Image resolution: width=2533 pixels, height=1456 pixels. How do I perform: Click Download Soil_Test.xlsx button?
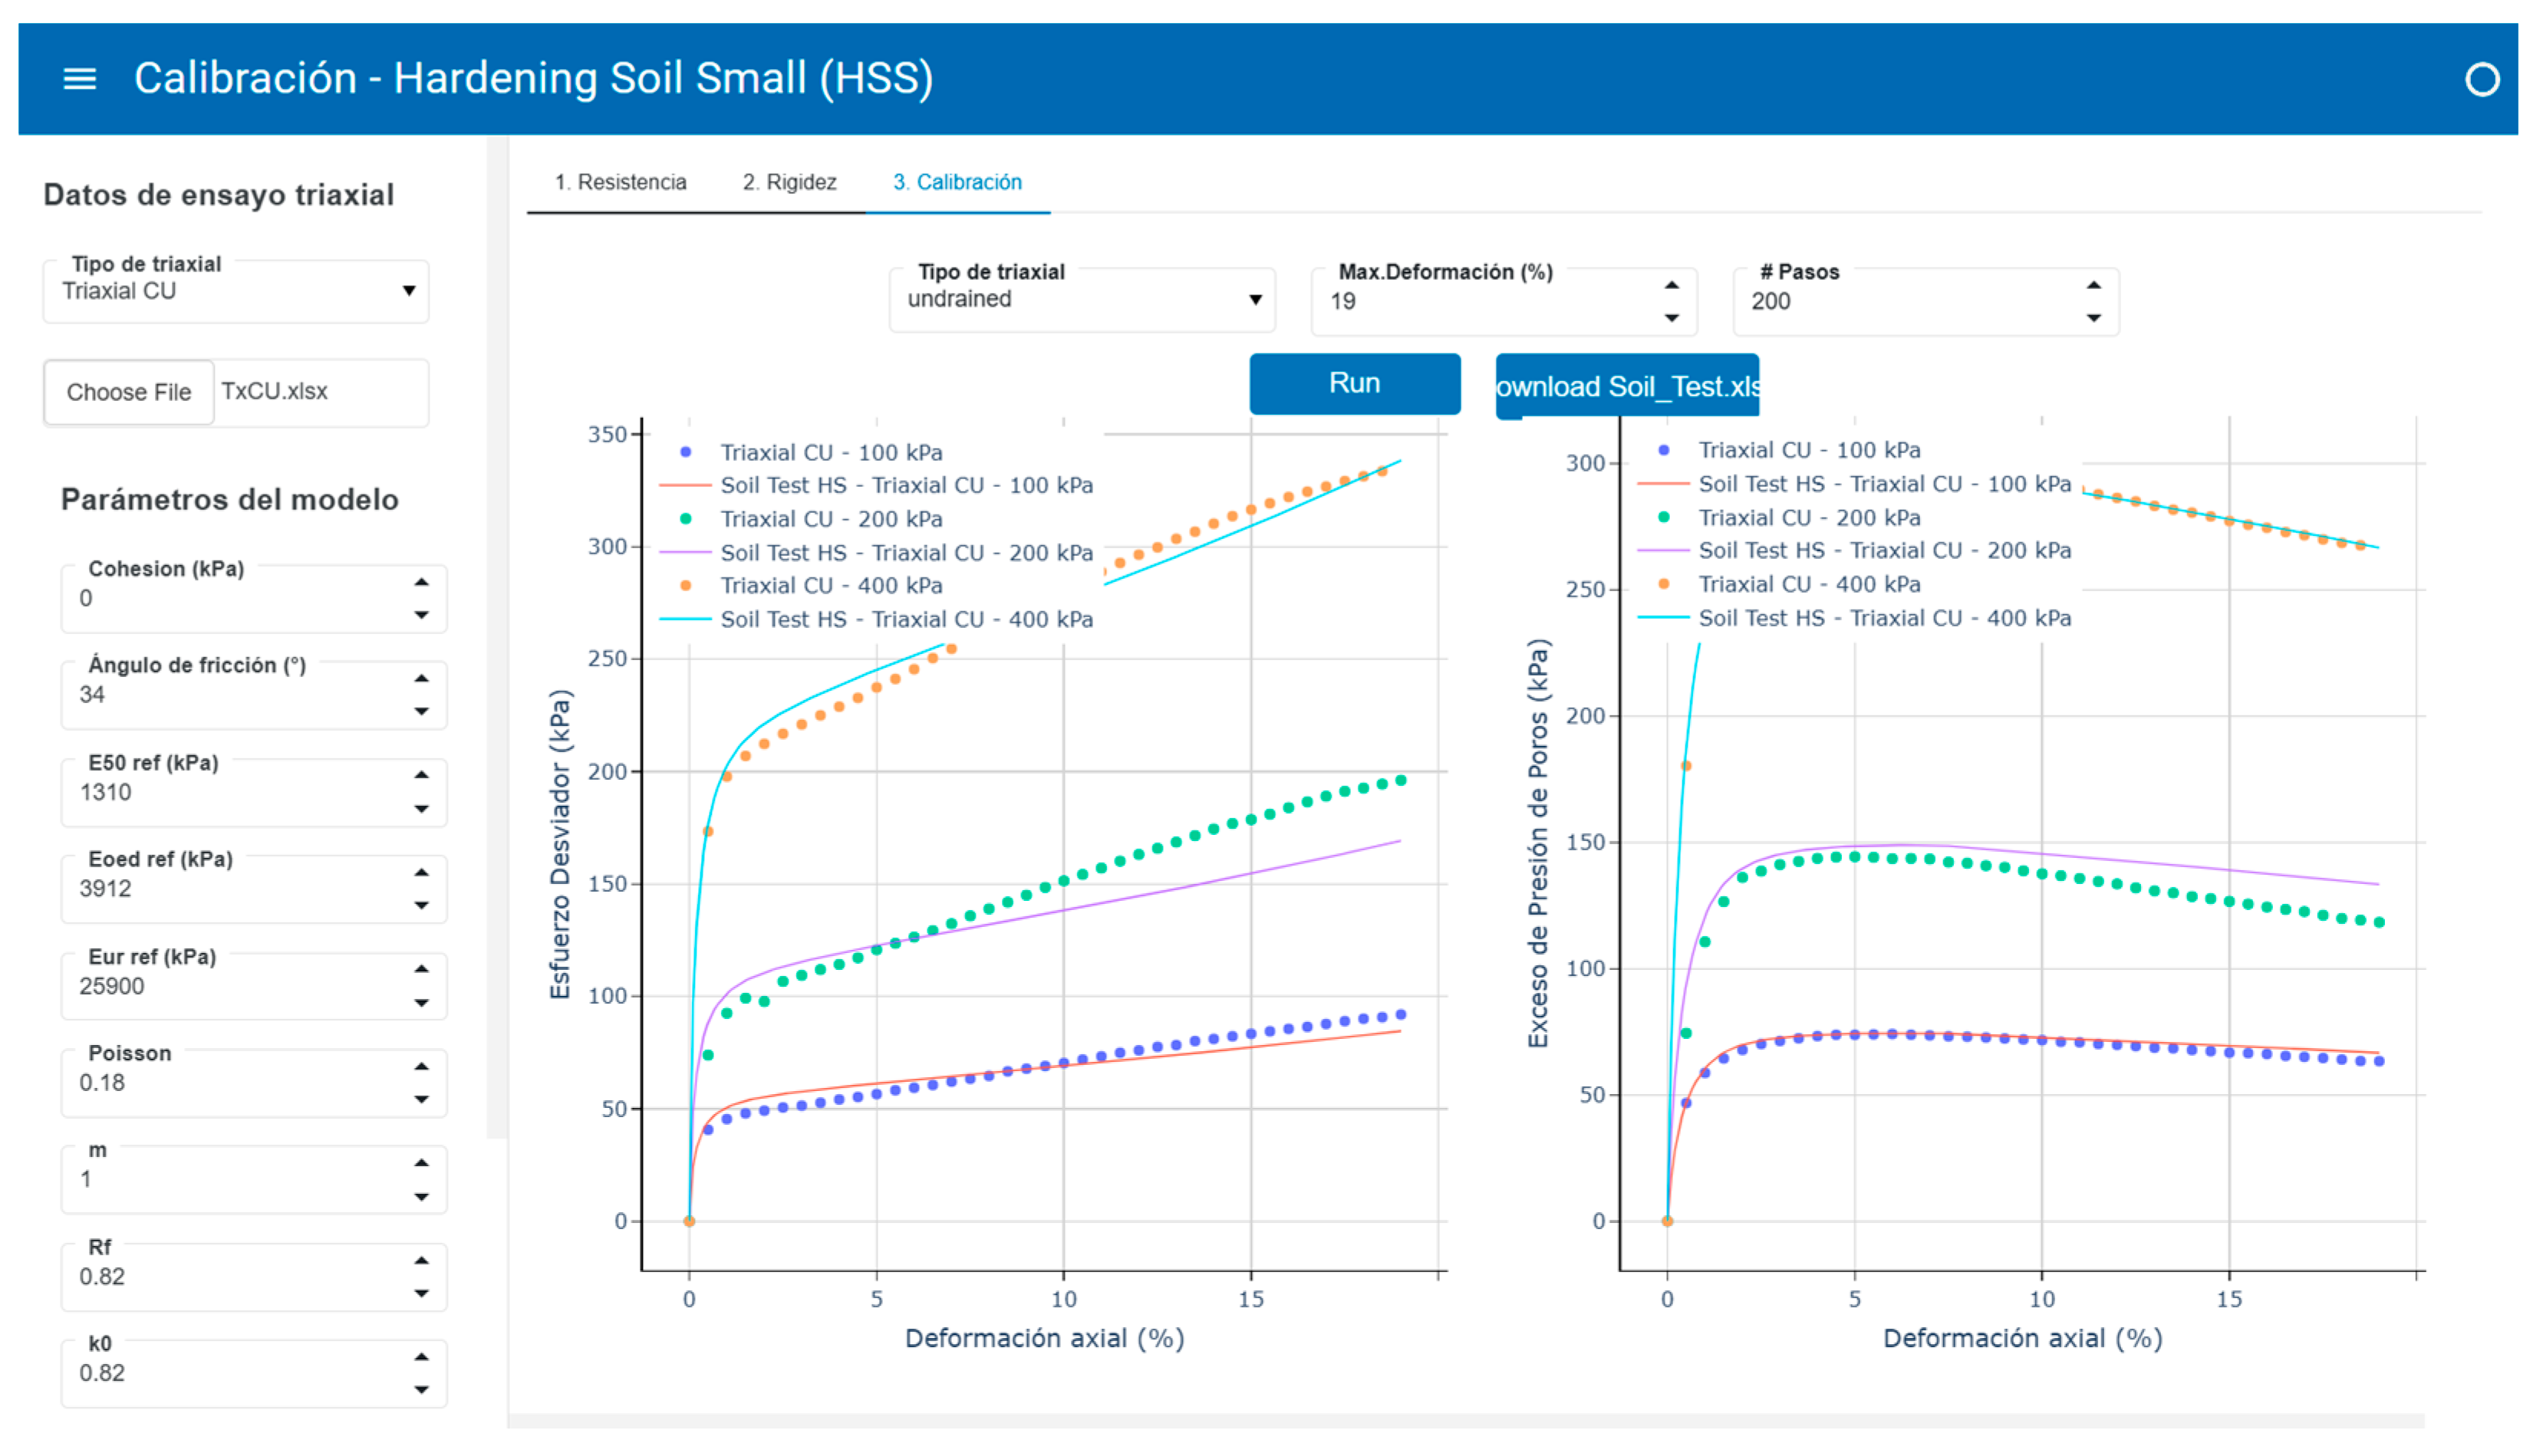coord(1626,386)
